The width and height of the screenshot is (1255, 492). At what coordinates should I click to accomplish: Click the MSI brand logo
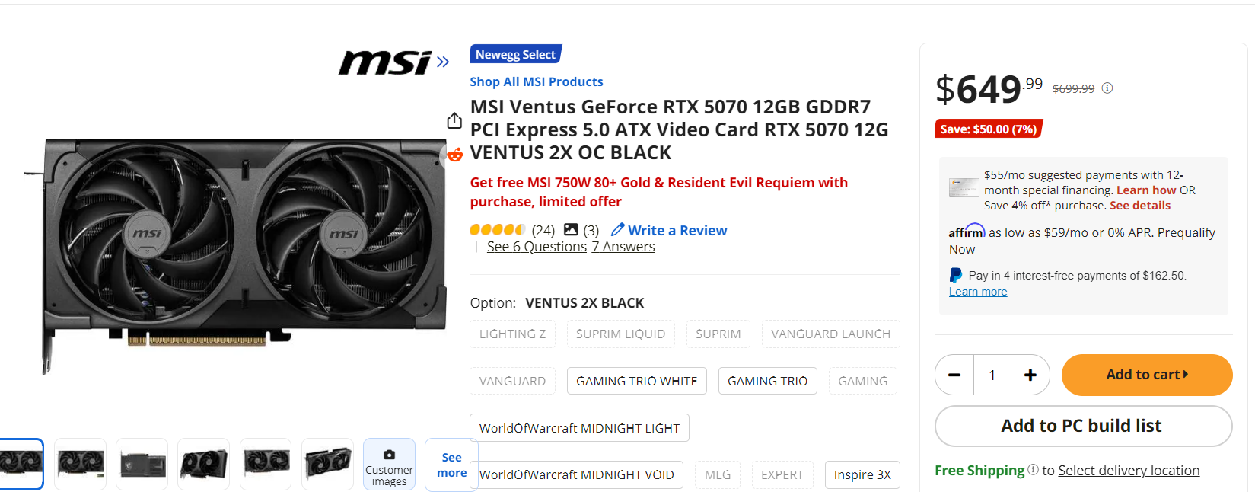pyautogui.click(x=385, y=62)
